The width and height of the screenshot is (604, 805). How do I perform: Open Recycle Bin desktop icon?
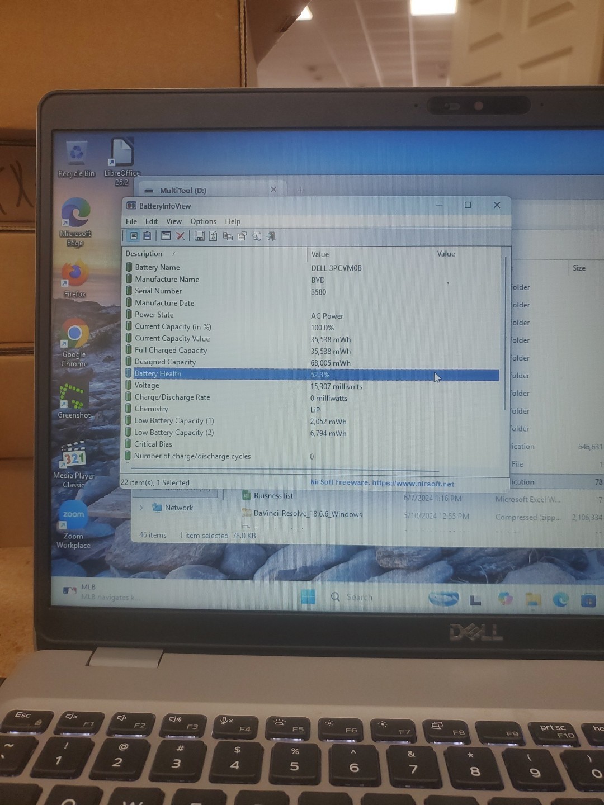click(77, 159)
